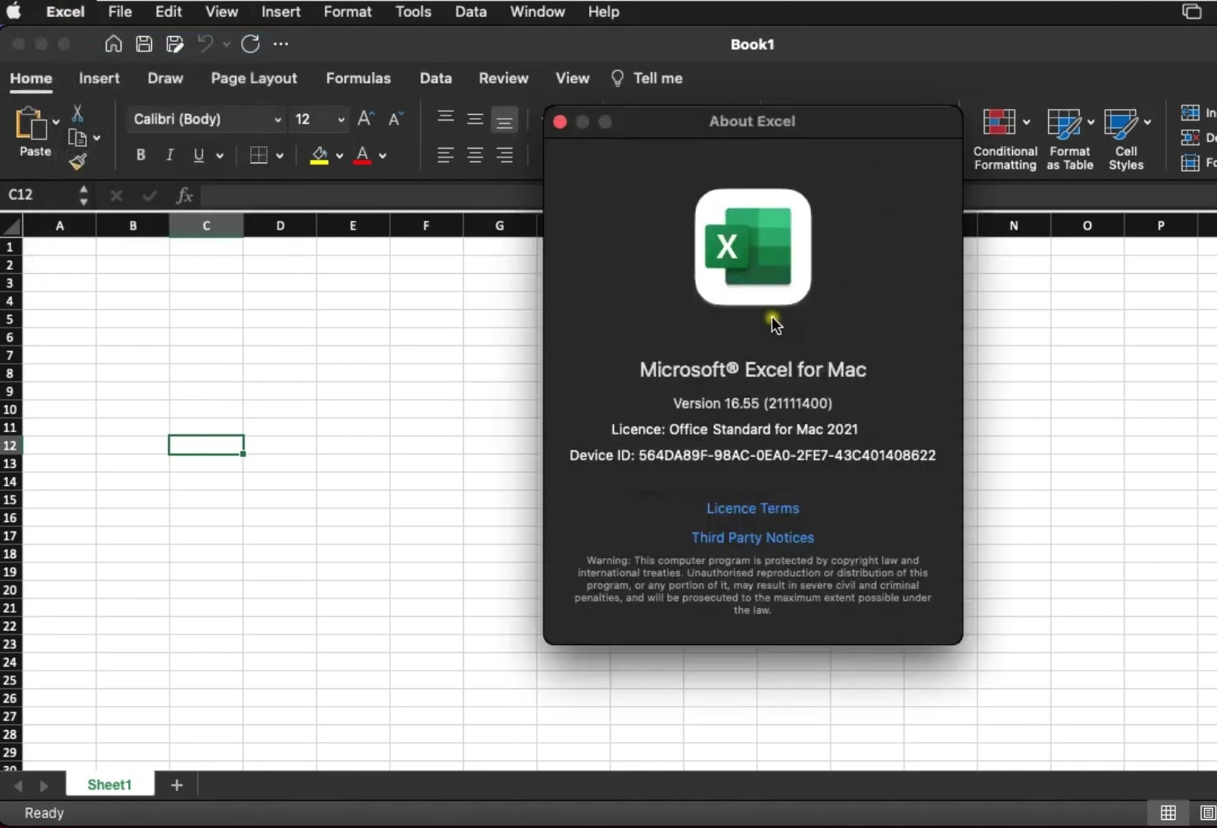Toggle Underline formatting
Viewport: 1217px width, 828px height.
click(x=199, y=155)
